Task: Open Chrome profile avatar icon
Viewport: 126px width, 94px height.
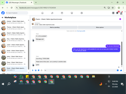Action: pos(119,8)
